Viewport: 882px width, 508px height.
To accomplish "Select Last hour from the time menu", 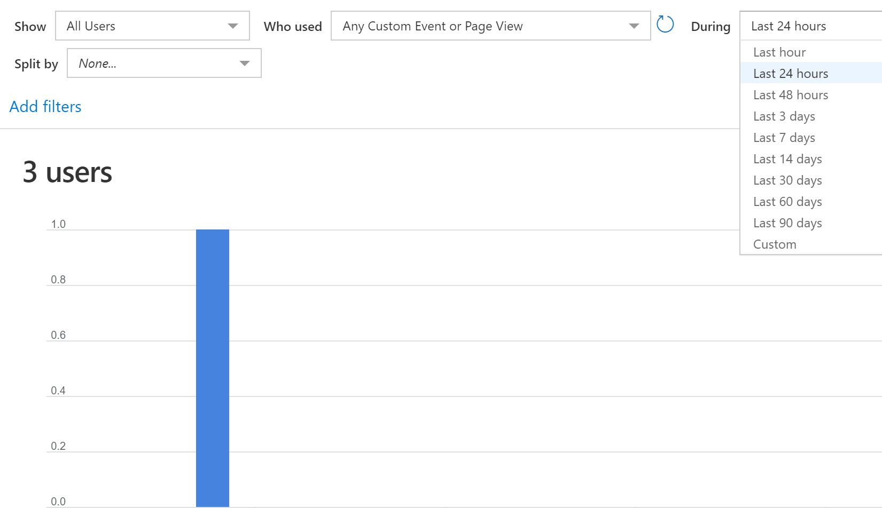I will [x=779, y=52].
